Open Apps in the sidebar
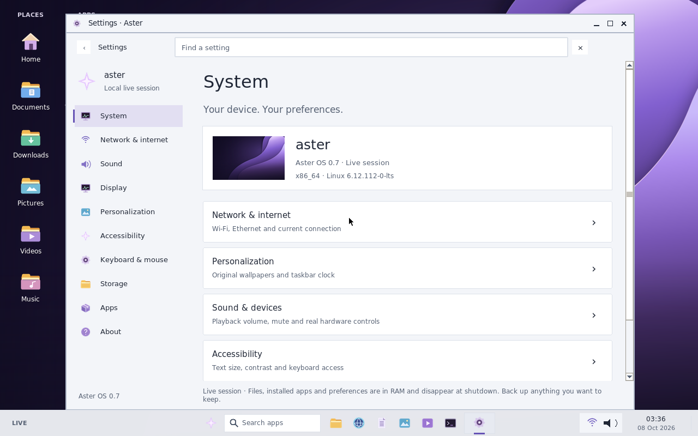 129,308
